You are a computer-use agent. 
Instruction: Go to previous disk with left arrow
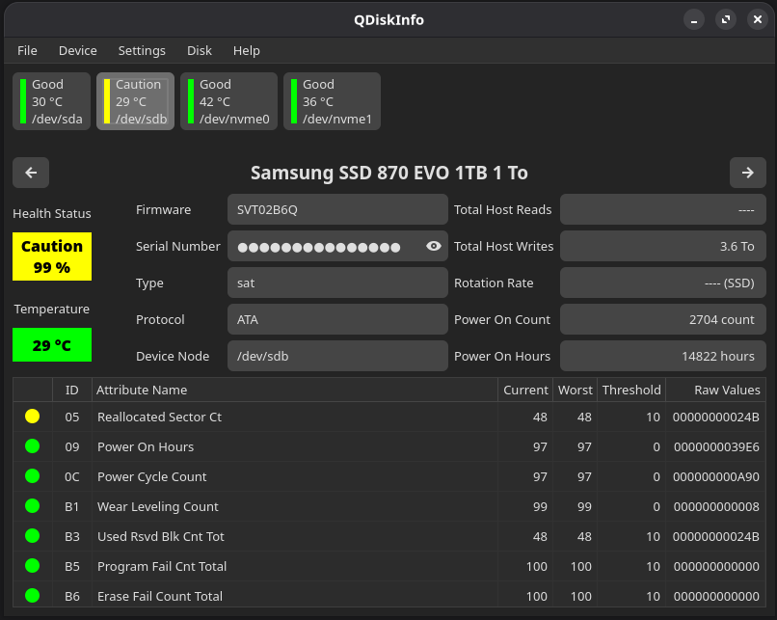click(x=31, y=173)
